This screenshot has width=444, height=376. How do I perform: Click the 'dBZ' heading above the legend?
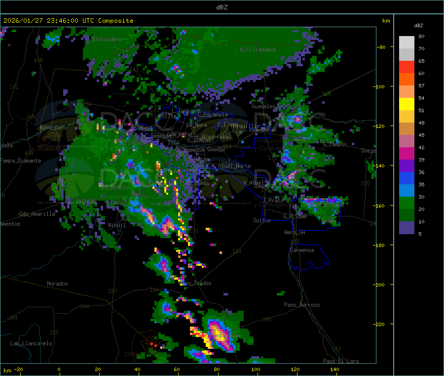point(418,26)
